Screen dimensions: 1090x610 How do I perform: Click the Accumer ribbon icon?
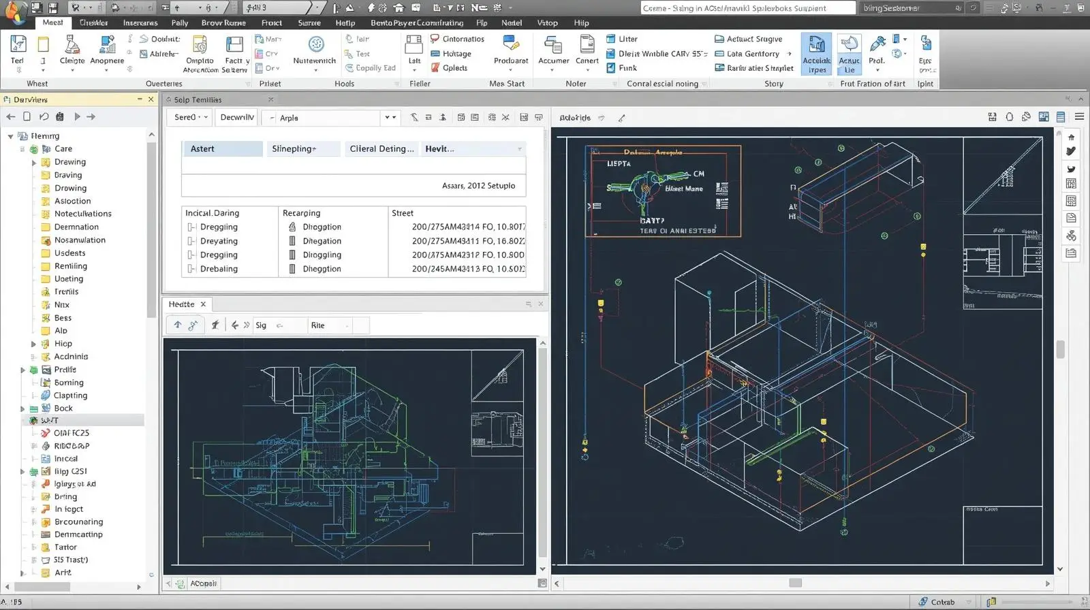click(553, 46)
